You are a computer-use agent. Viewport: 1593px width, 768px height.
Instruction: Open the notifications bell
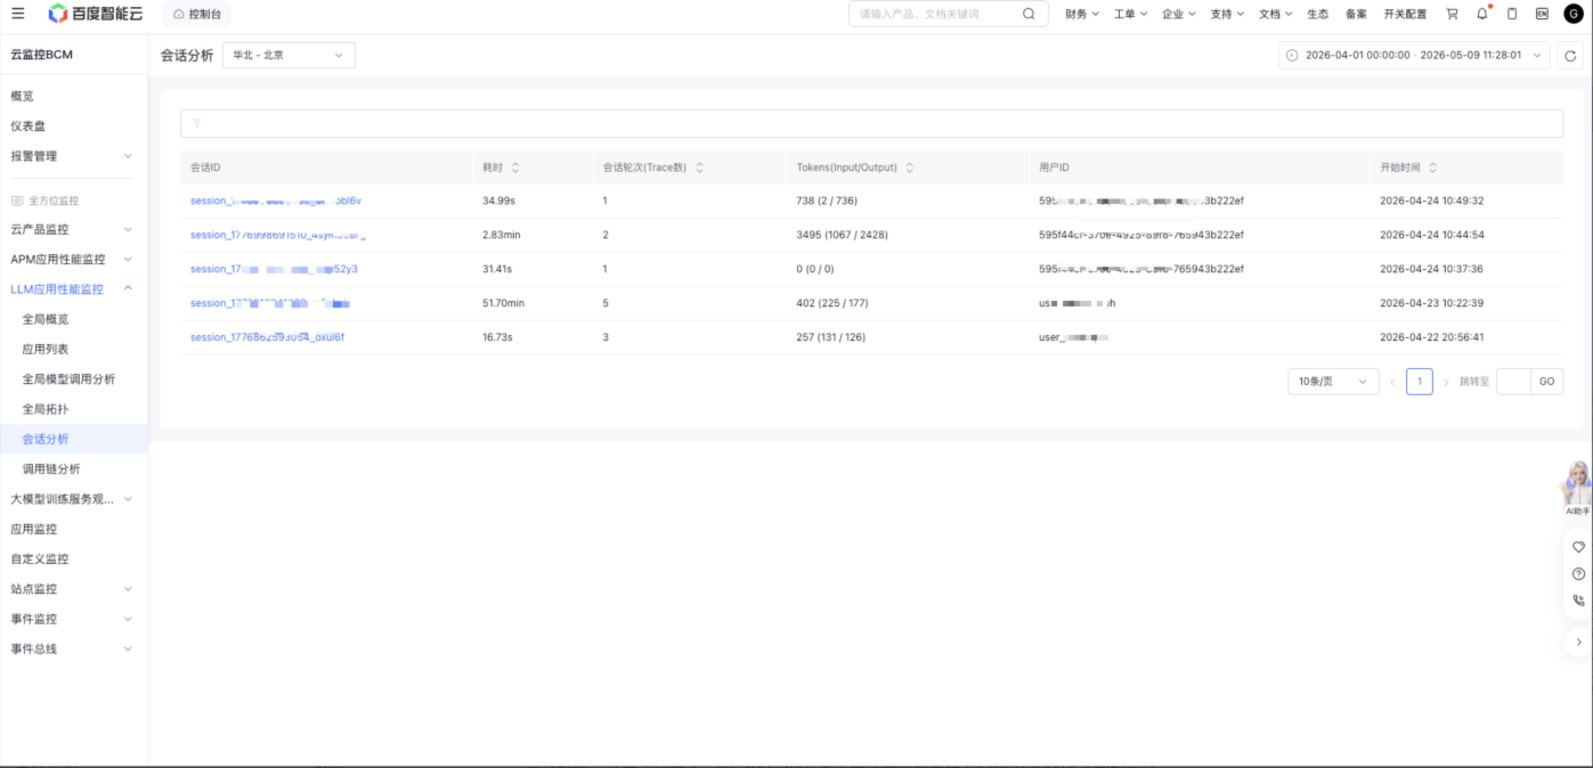coord(1482,14)
